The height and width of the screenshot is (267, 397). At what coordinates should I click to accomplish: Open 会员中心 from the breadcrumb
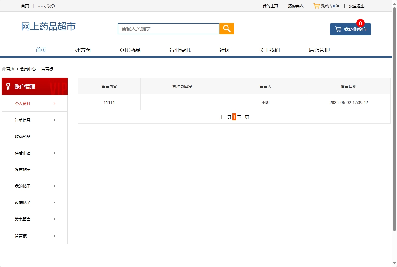(28, 69)
